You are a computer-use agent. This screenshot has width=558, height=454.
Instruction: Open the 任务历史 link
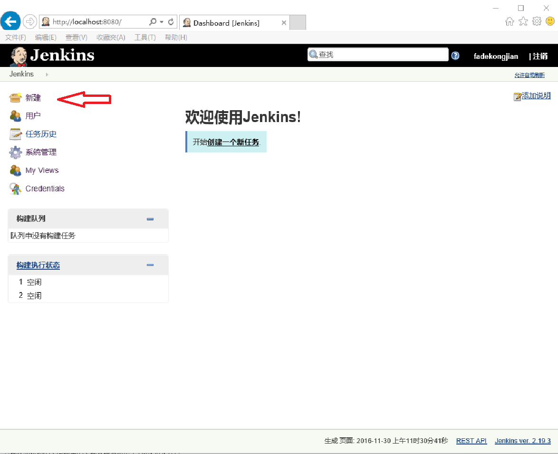[x=41, y=134]
